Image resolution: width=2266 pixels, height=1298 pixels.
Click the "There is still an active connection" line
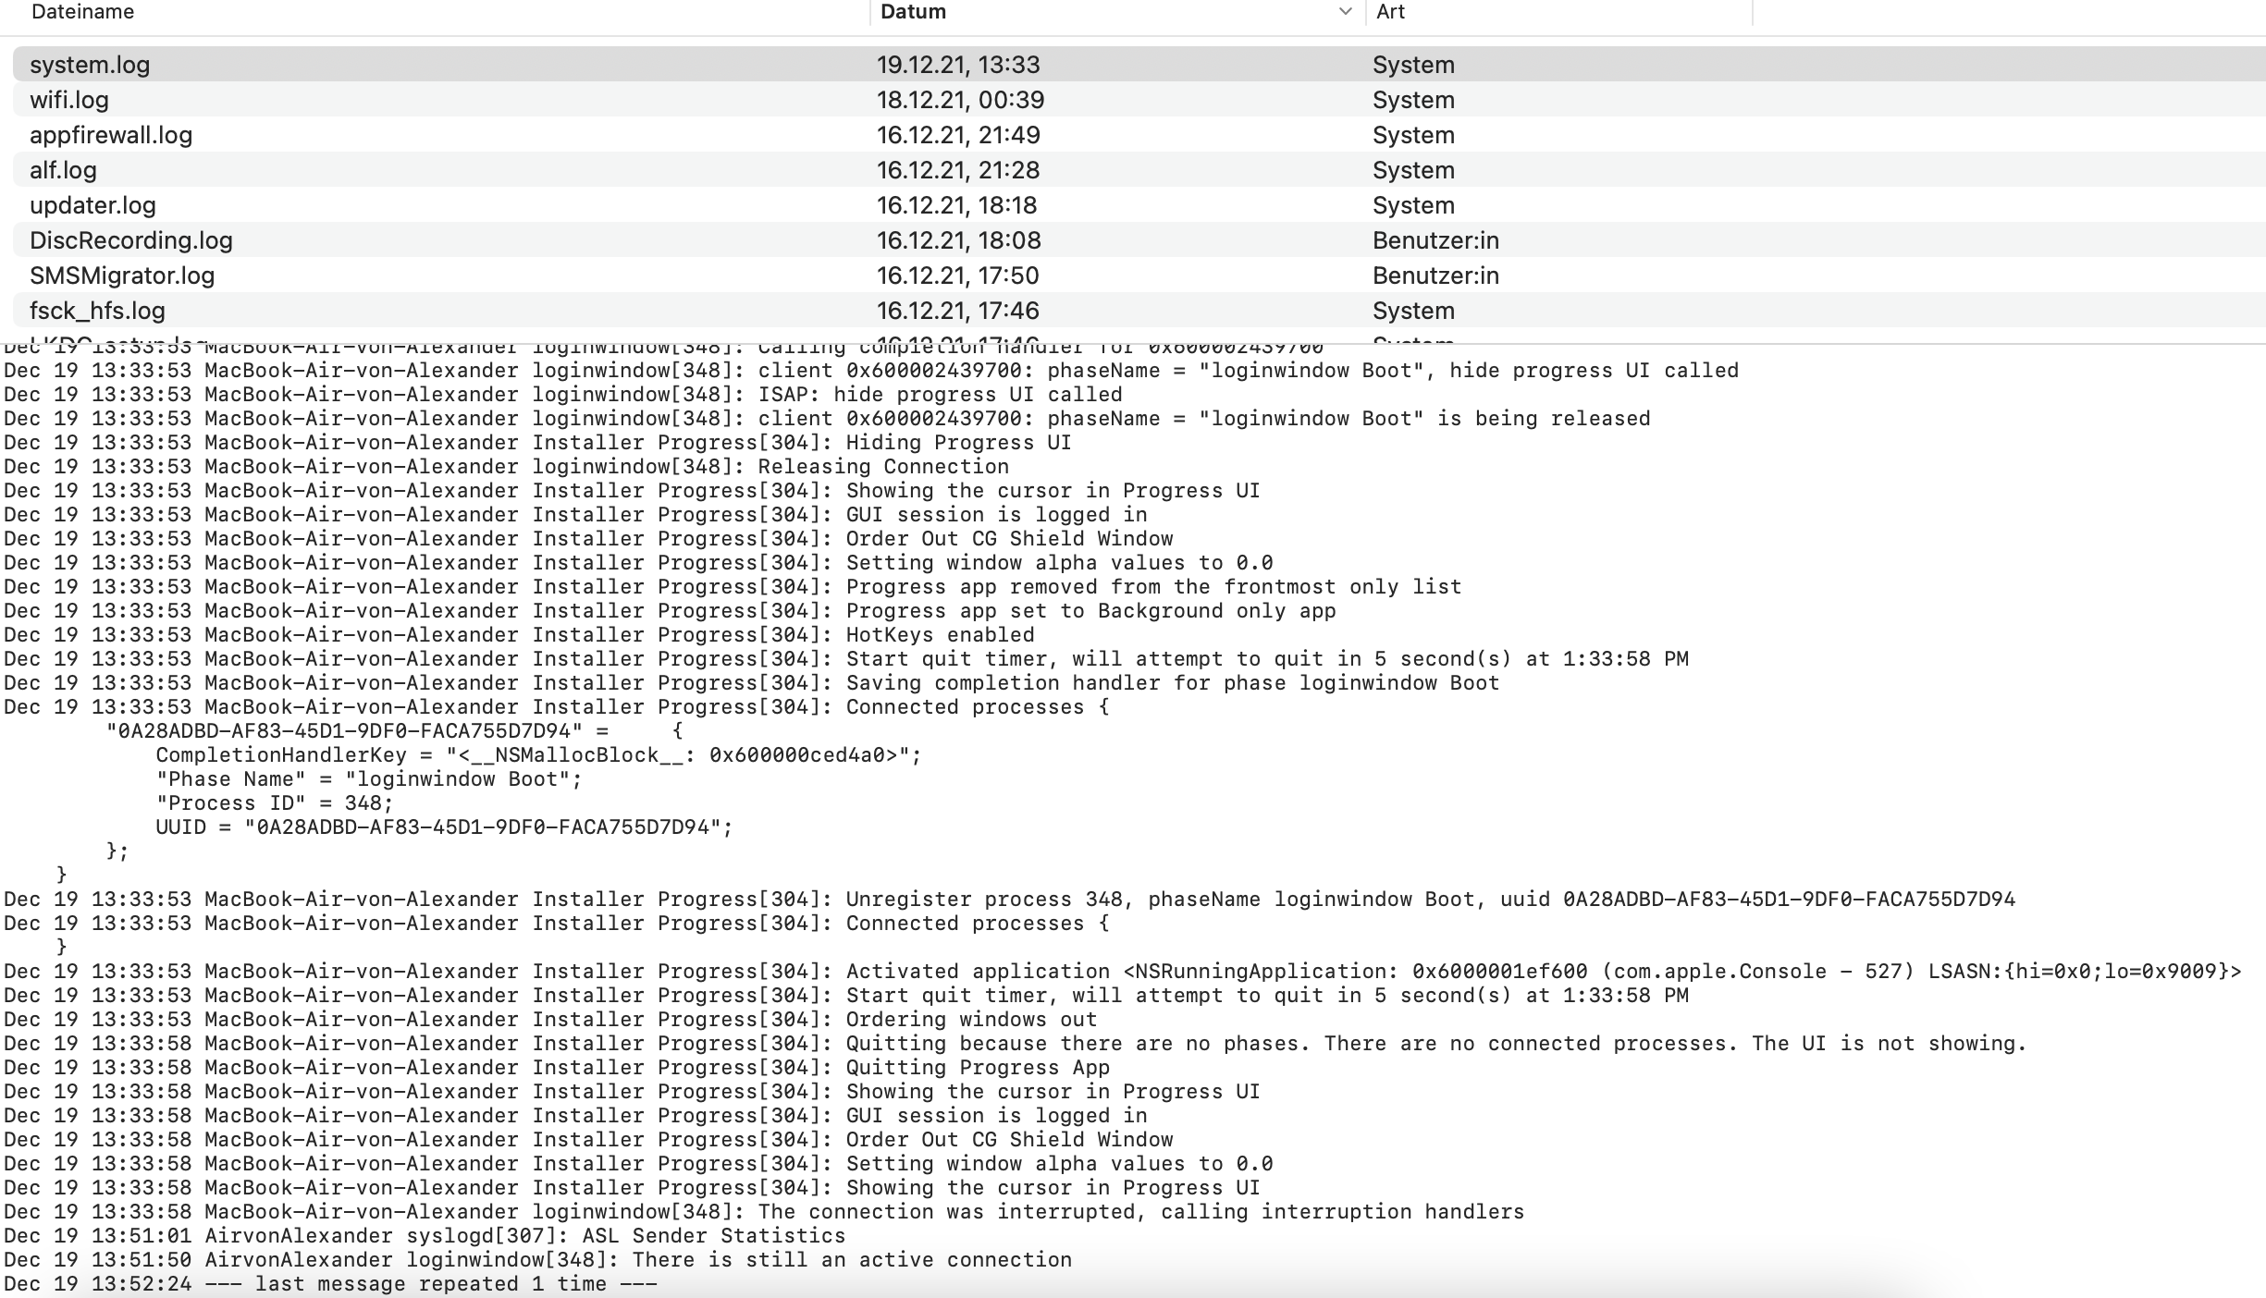851,1259
